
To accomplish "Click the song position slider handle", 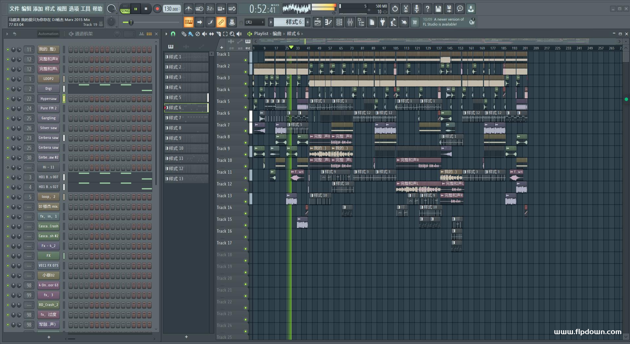I will tap(131, 22).
